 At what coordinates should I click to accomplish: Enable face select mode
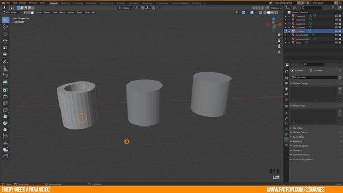point(32,13)
